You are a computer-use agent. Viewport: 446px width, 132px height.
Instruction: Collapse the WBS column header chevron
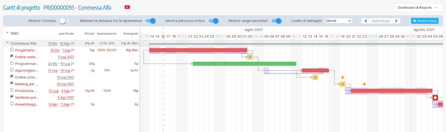tap(7, 33)
